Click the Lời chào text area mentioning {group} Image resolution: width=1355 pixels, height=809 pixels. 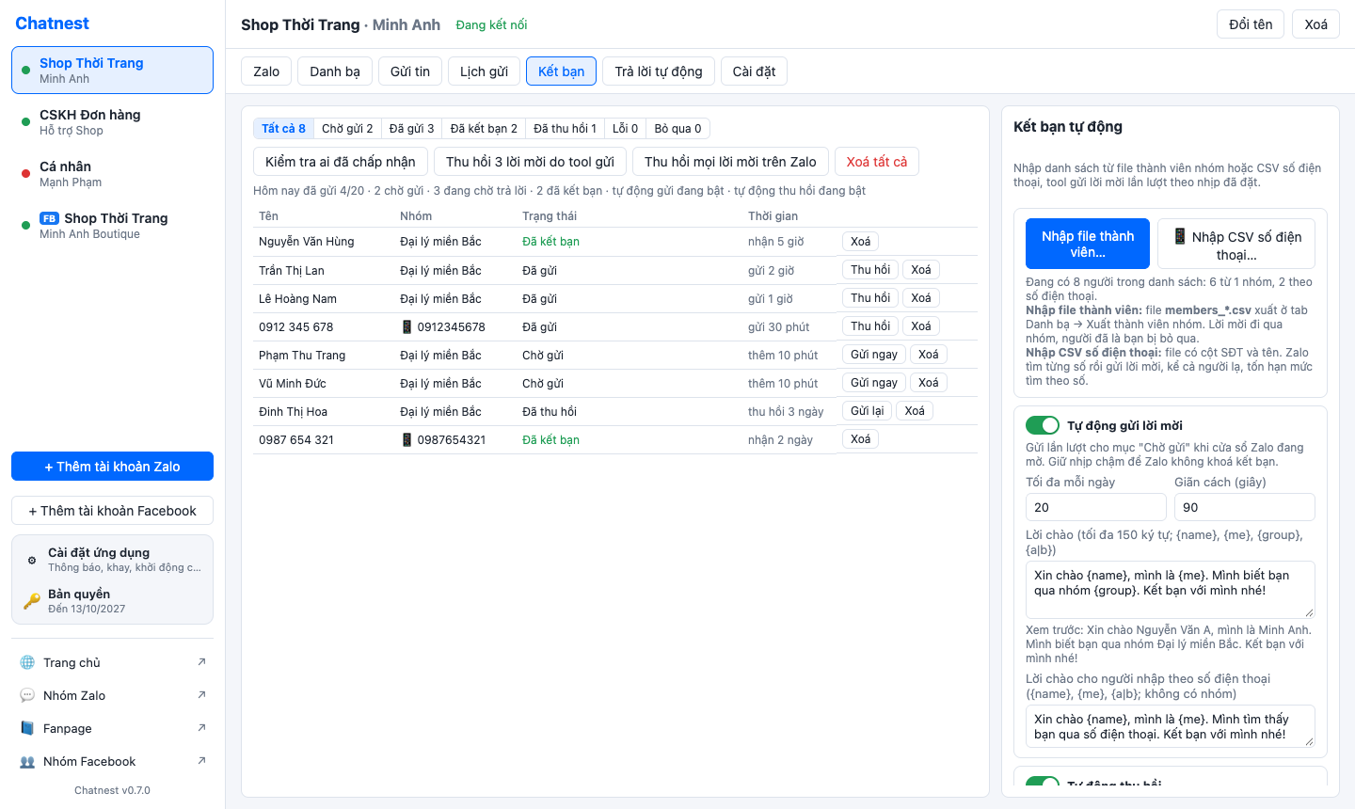[1171, 590]
